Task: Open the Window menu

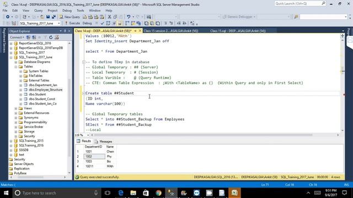Action: click(x=95, y=10)
